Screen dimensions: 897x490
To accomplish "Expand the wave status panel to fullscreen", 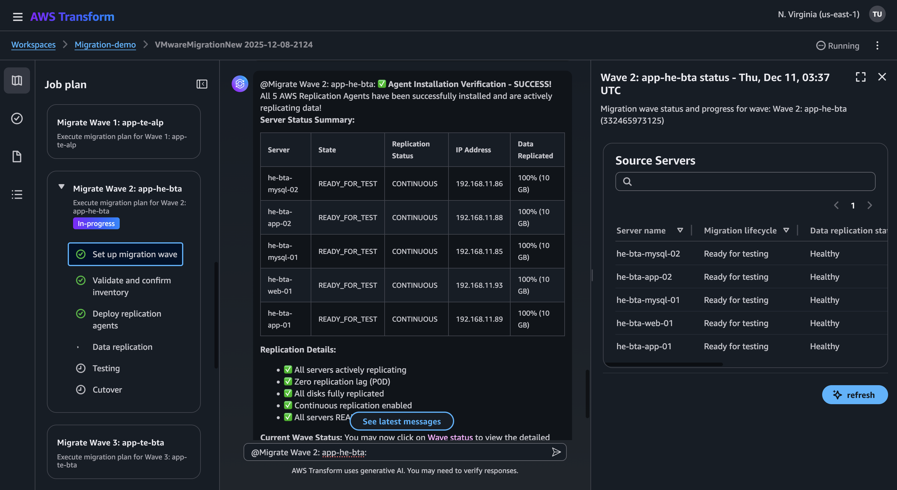I will 860,77.
